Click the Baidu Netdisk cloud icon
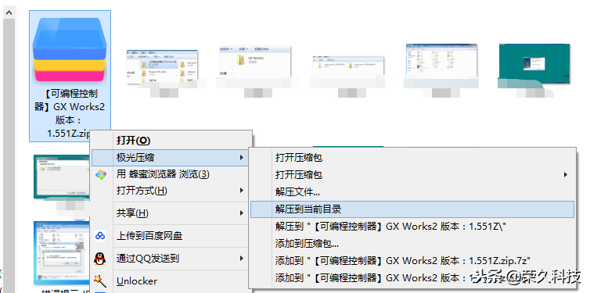This screenshot has width=590, height=293. click(x=100, y=236)
